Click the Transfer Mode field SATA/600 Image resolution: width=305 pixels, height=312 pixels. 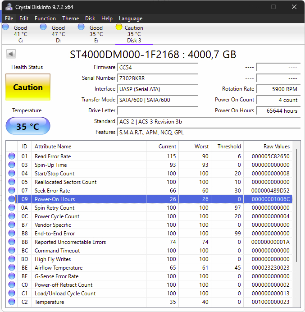coord(158,100)
